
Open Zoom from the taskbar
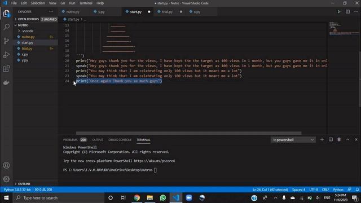tap(189, 198)
